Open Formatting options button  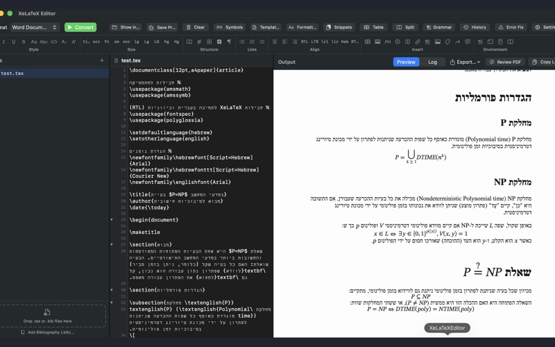coord(302,27)
